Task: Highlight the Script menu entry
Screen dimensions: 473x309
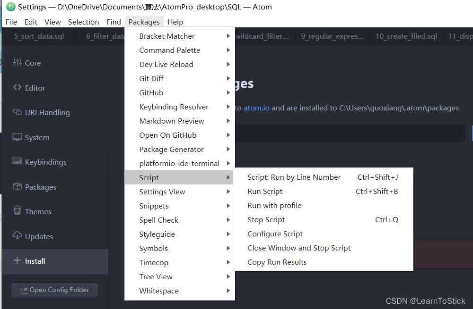Action: tap(179, 177)
